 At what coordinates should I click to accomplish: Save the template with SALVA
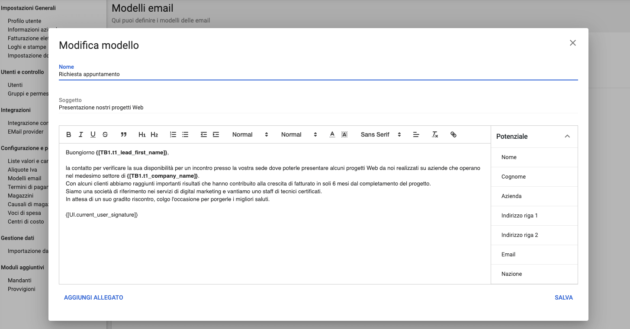pos(563,297)
